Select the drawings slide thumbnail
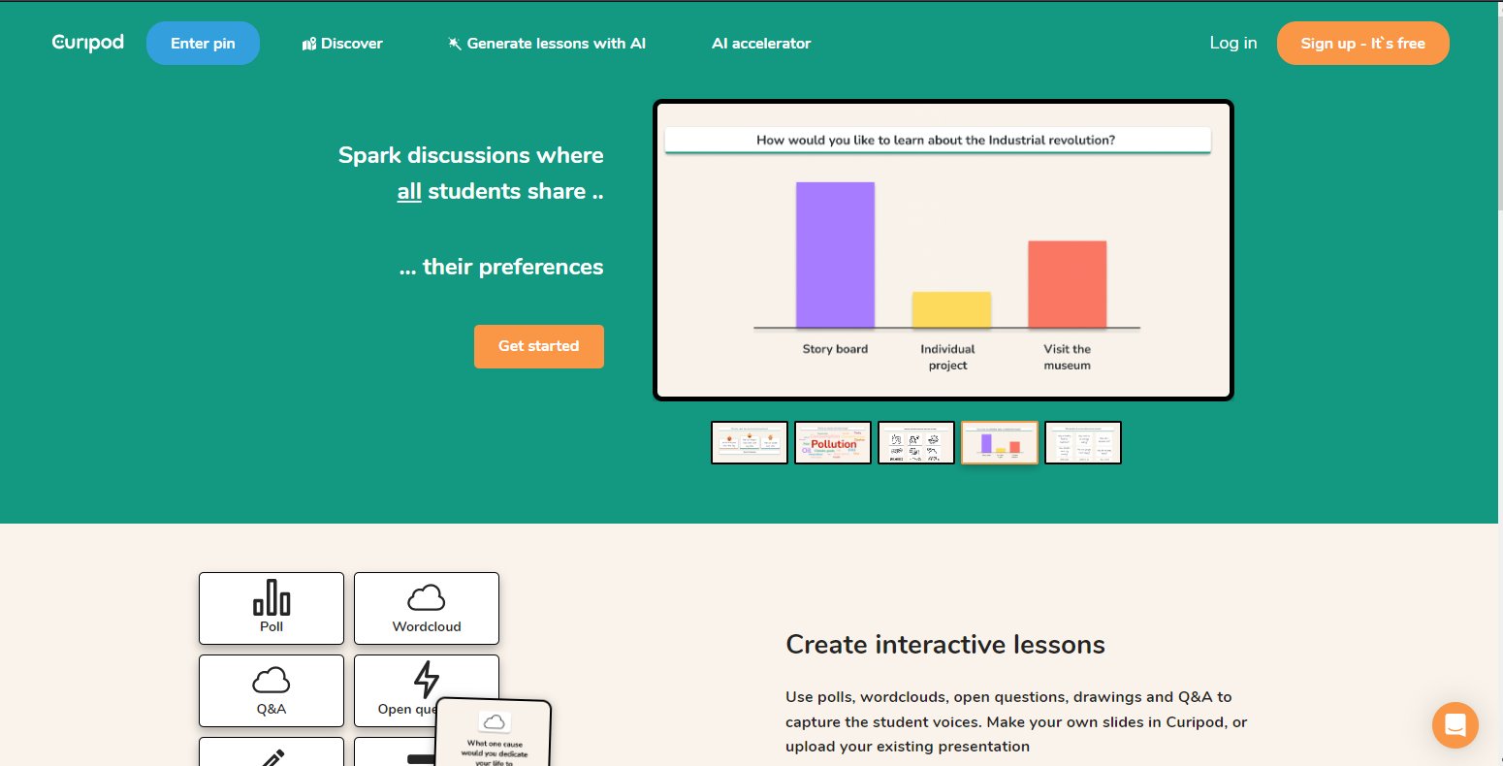Image resolution: width=1503 pixels, height=766 pixels. point(916,443)
